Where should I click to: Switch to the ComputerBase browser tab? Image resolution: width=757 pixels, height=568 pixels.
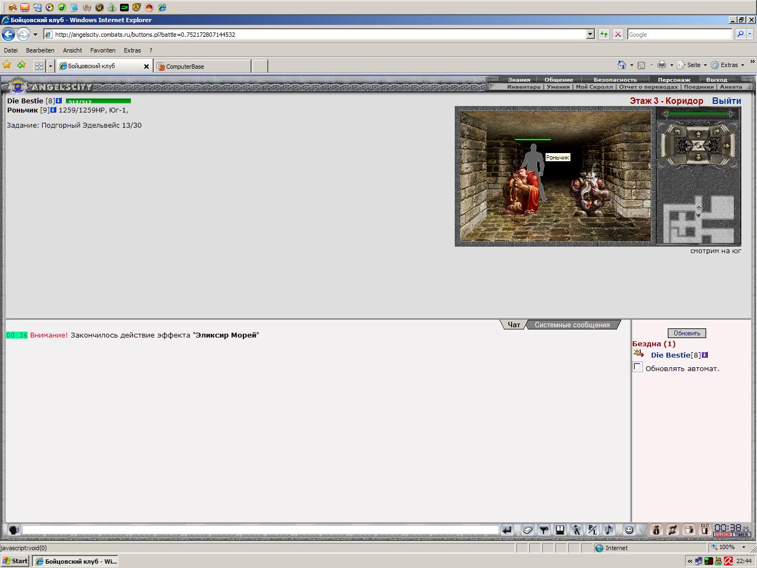click(x=202, y=66)
